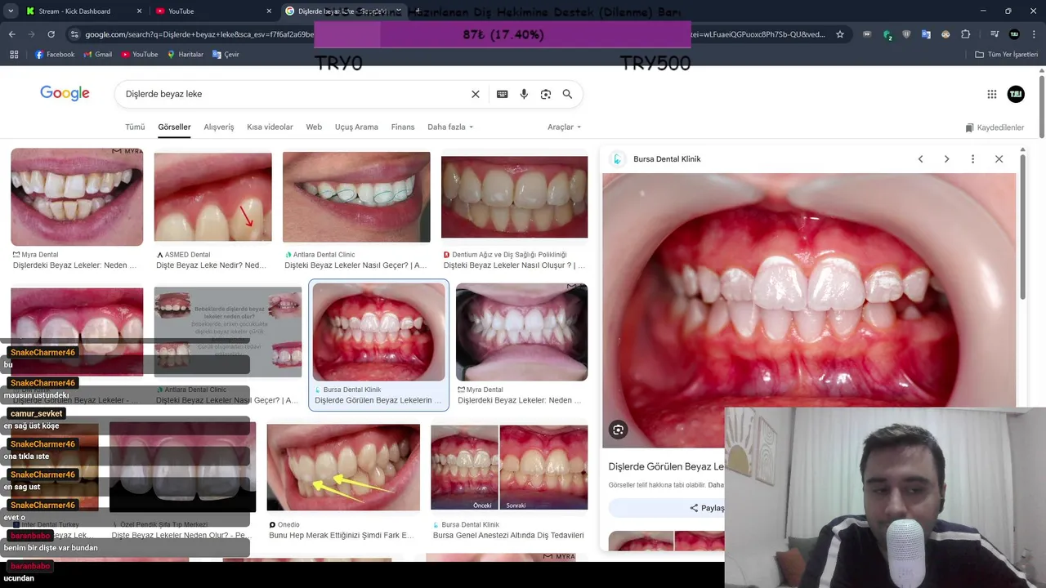Image resolution: width=1046 pixels, height=588 pixels.
Task: Open the Antlara Dental Clinic outlined teeth thumbnail
Action: 356,197
